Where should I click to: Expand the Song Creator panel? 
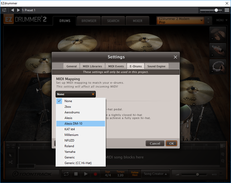pos(155,174)
